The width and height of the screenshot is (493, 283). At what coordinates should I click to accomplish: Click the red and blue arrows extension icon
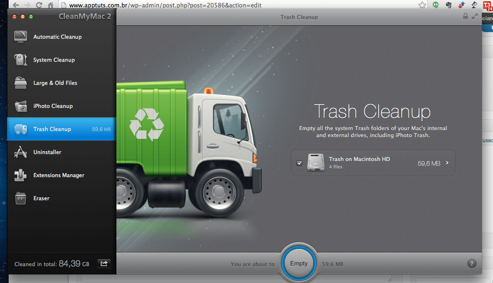[x=461, y=5]
